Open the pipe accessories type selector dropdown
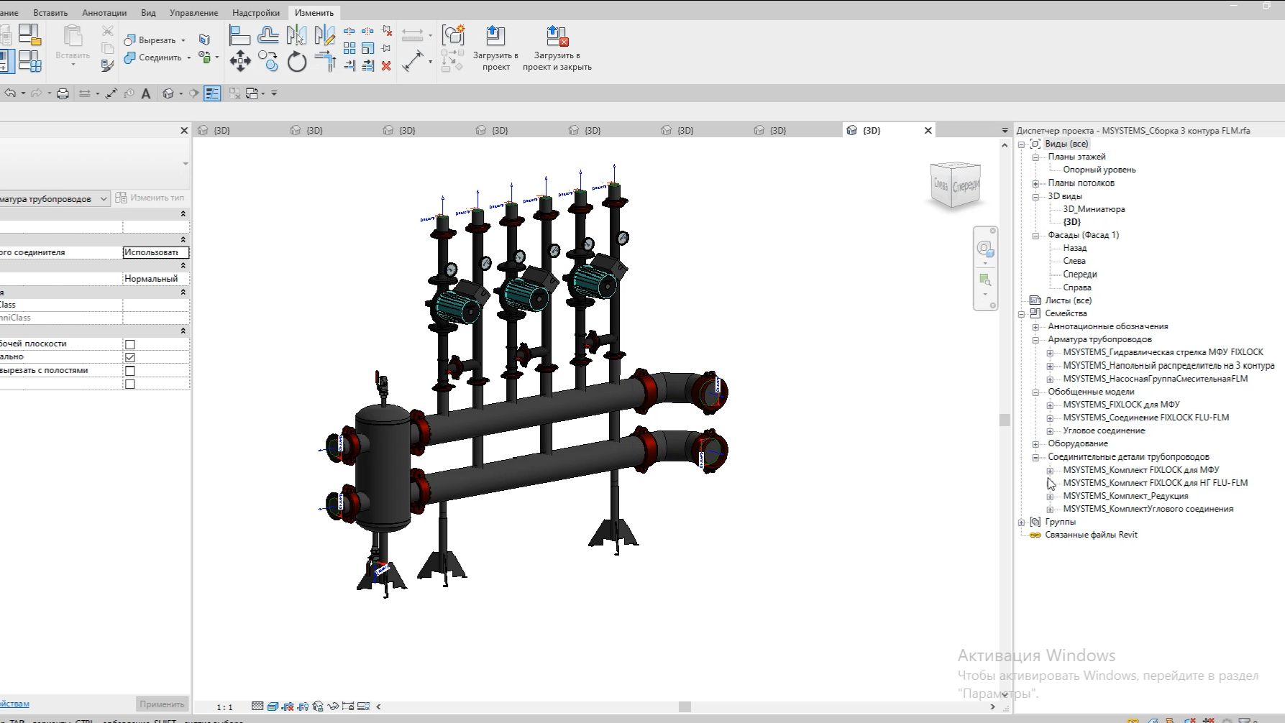Screen dimensions: 1285x723 click(x=104, y=199)
